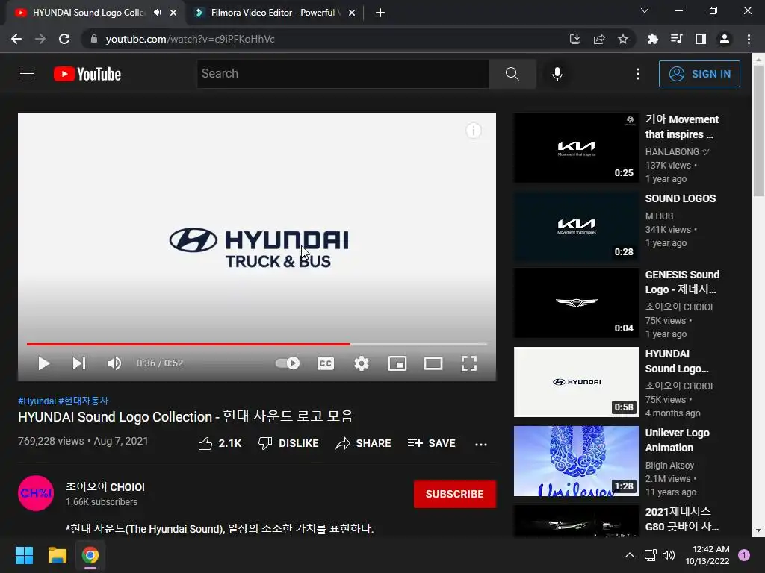Open the 2021제네시스 G80 video title

click(x=681, y=519)
